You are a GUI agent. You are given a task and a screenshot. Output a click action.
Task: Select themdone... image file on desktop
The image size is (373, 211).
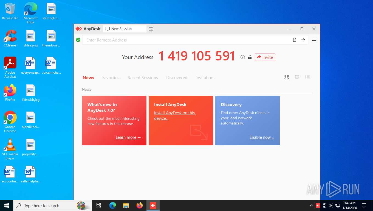pos(51,38)
